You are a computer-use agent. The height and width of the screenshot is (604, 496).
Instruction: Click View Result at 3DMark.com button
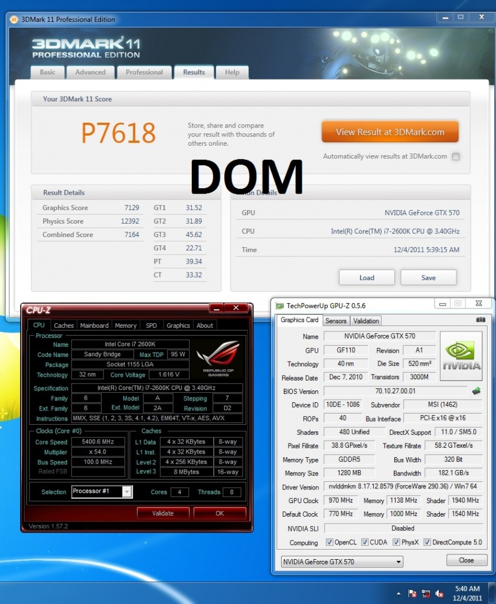[x=390, y=132]
